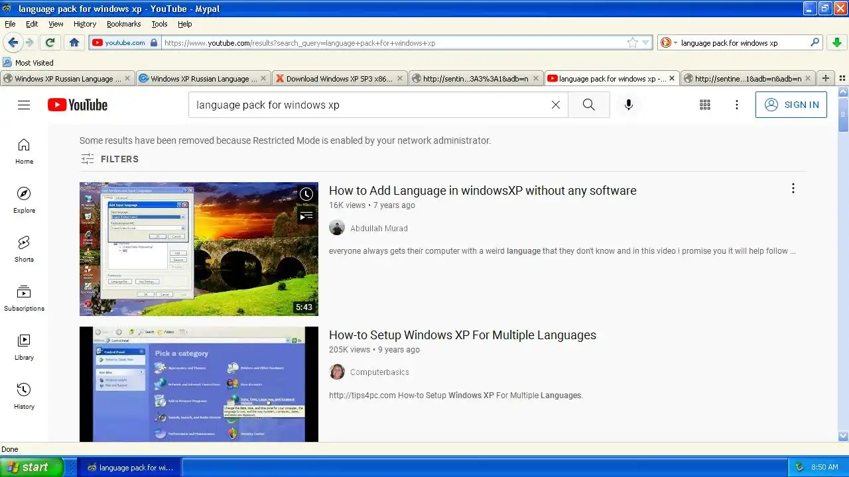Open the Bookmarks menu
849x477 pixels.
point(123,24)
